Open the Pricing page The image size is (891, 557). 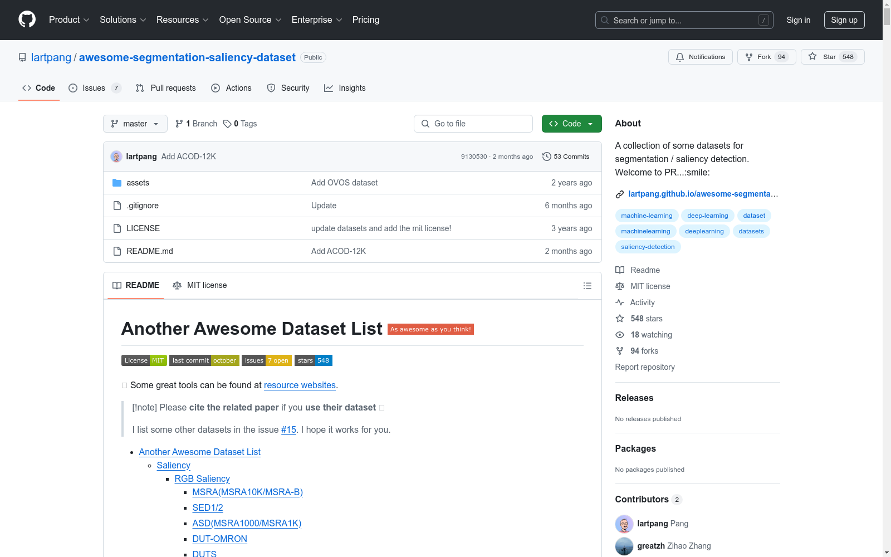366,19
